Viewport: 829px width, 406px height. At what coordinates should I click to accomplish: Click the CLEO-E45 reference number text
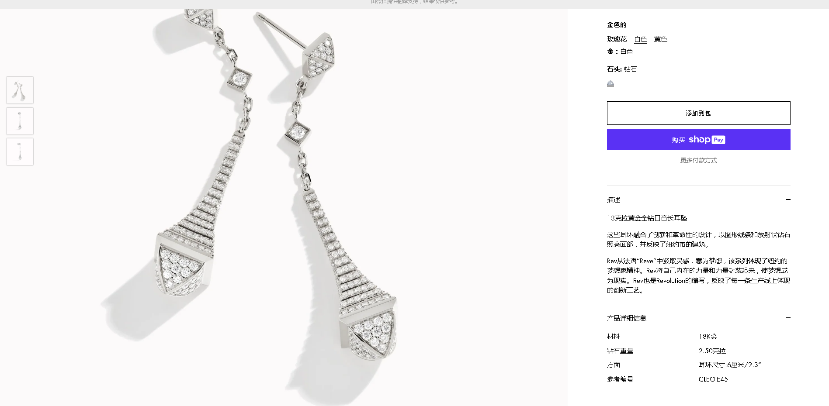click(713, 379)
